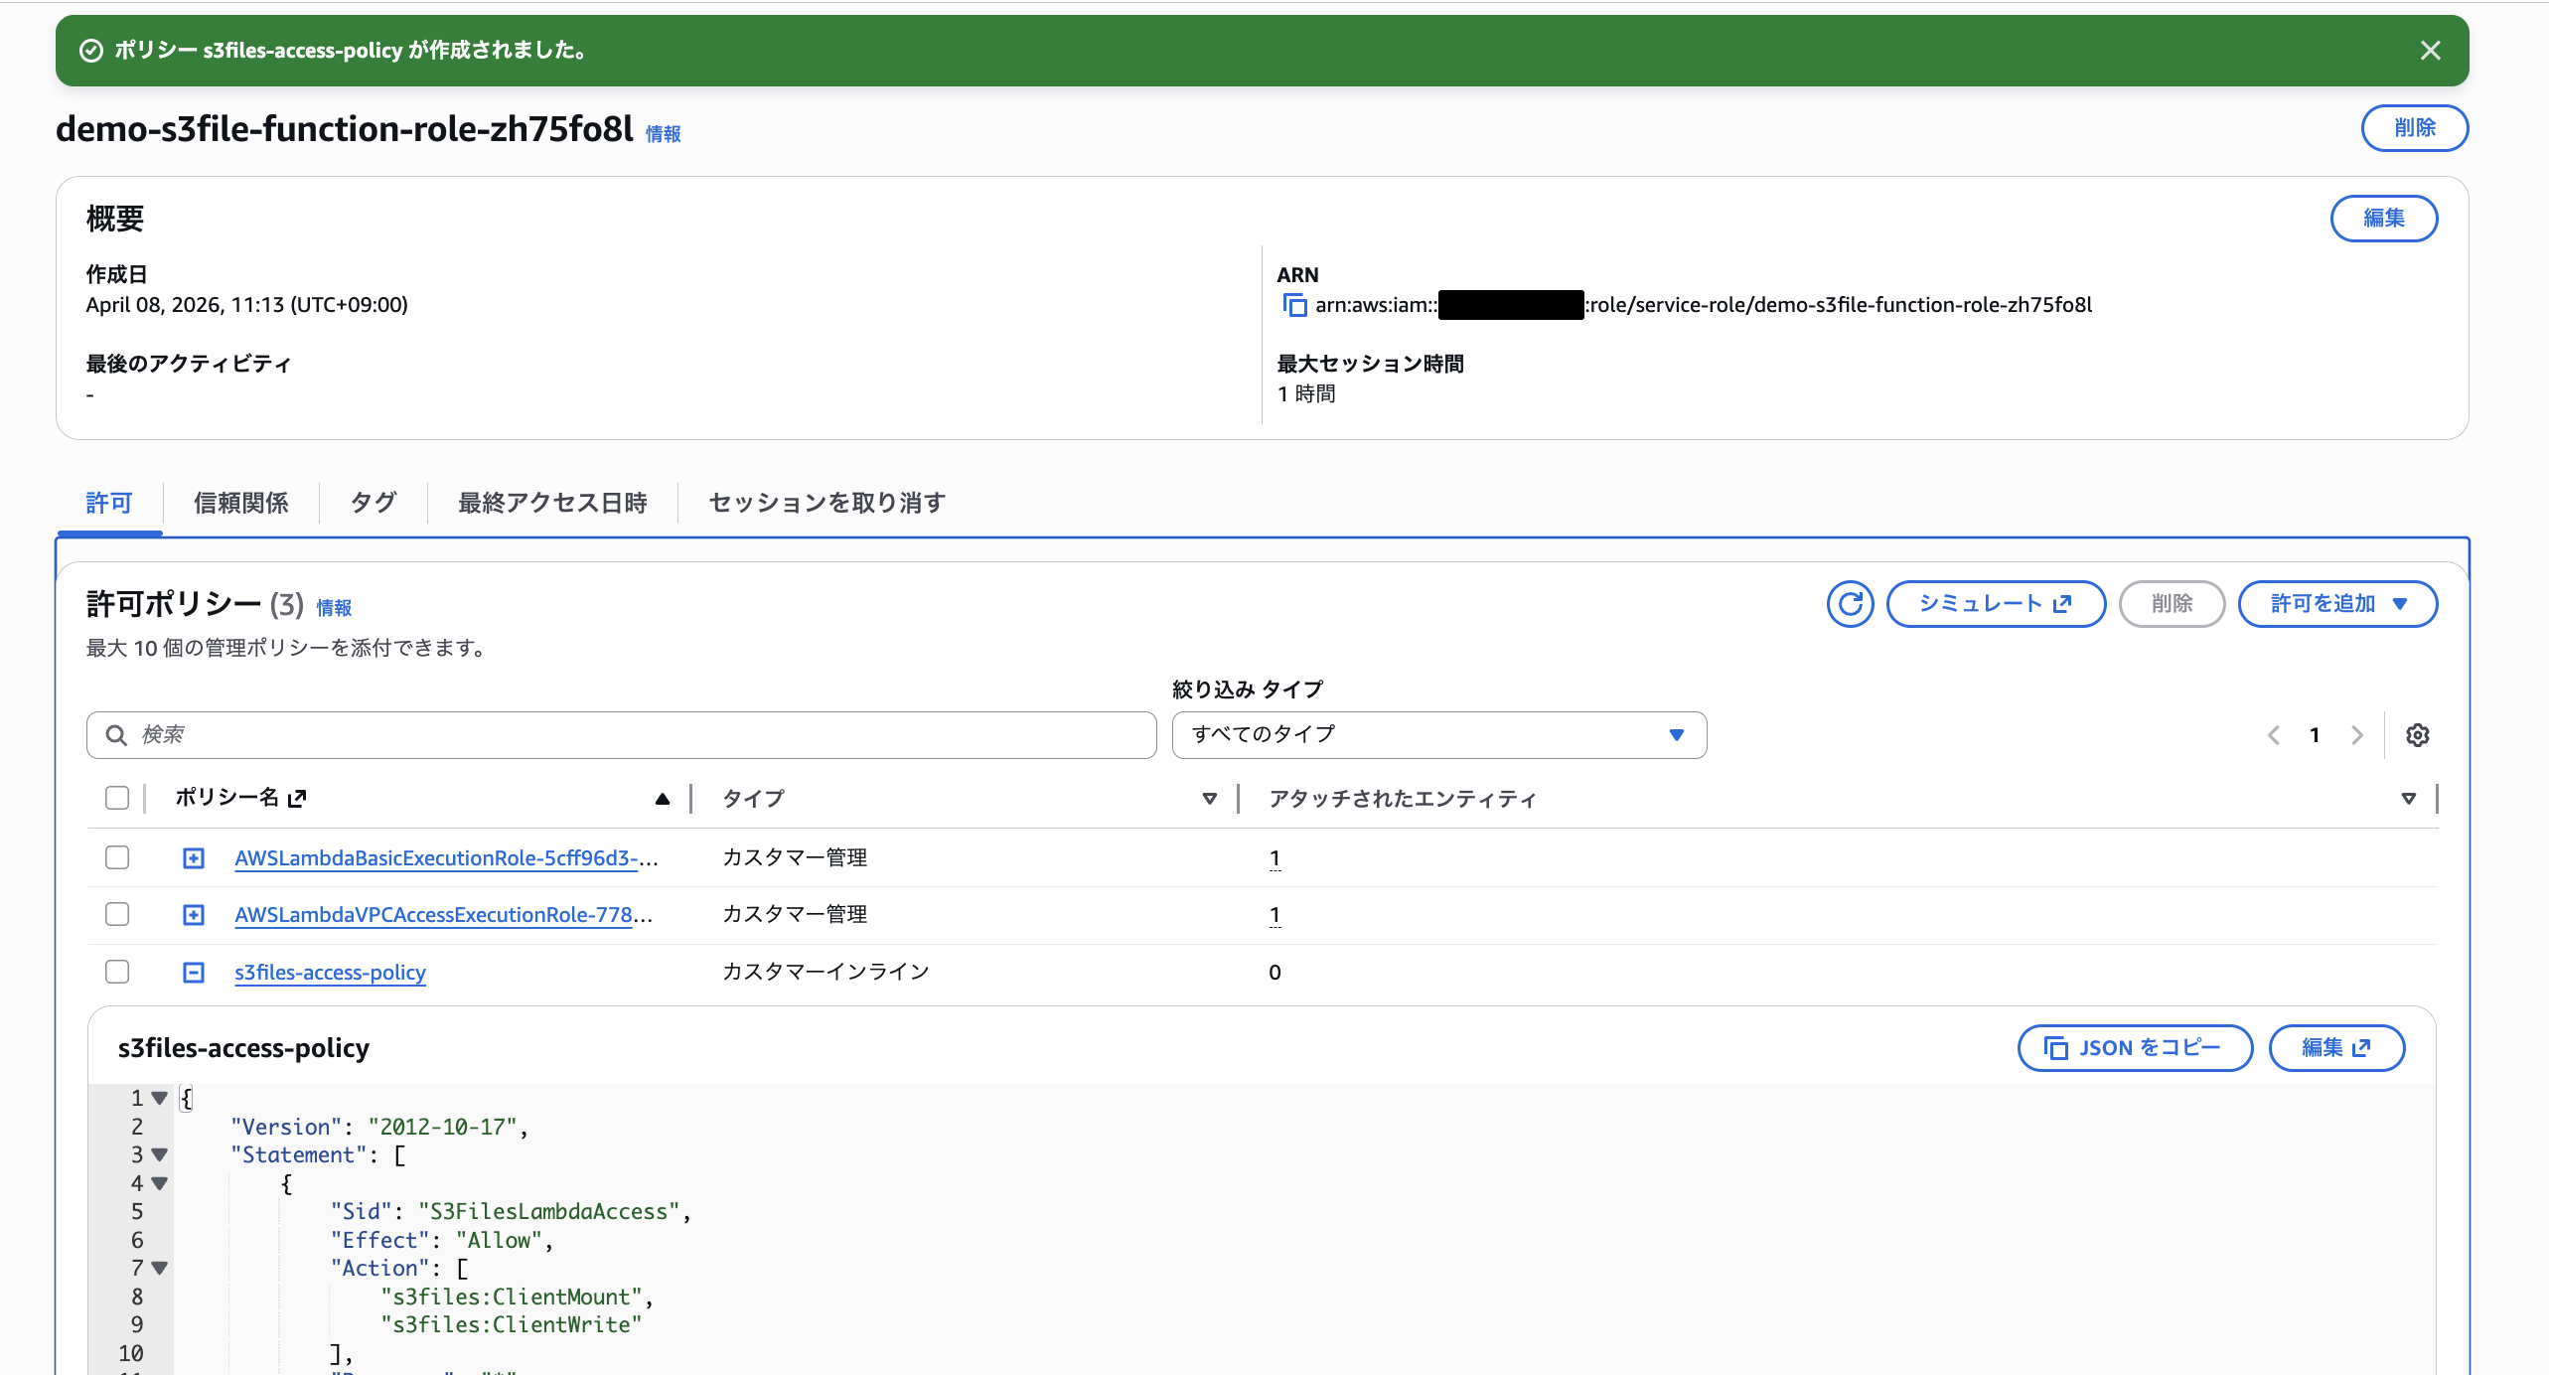
Task: Check the AWSLambdaVPCAccessExecutionRole row checkbox
Action: point(117,914)
